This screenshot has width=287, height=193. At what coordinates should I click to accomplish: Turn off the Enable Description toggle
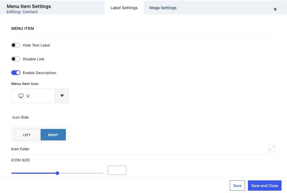click(x=16, y=72)
